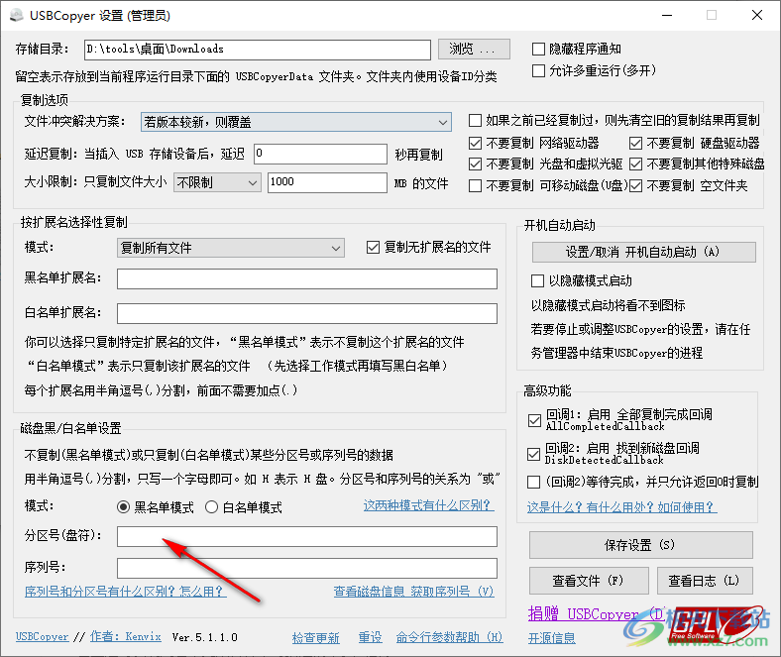Toggle 不要复制 空文件夹 checkbox
The image size is (781, 657).
(x=635, y=185)
